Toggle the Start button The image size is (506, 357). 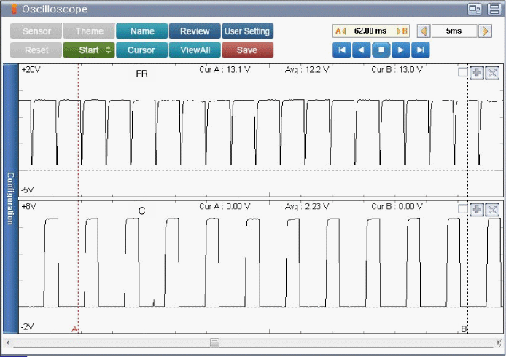coord(89,50)
